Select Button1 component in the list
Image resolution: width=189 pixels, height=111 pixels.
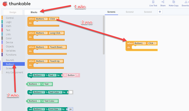14,64
